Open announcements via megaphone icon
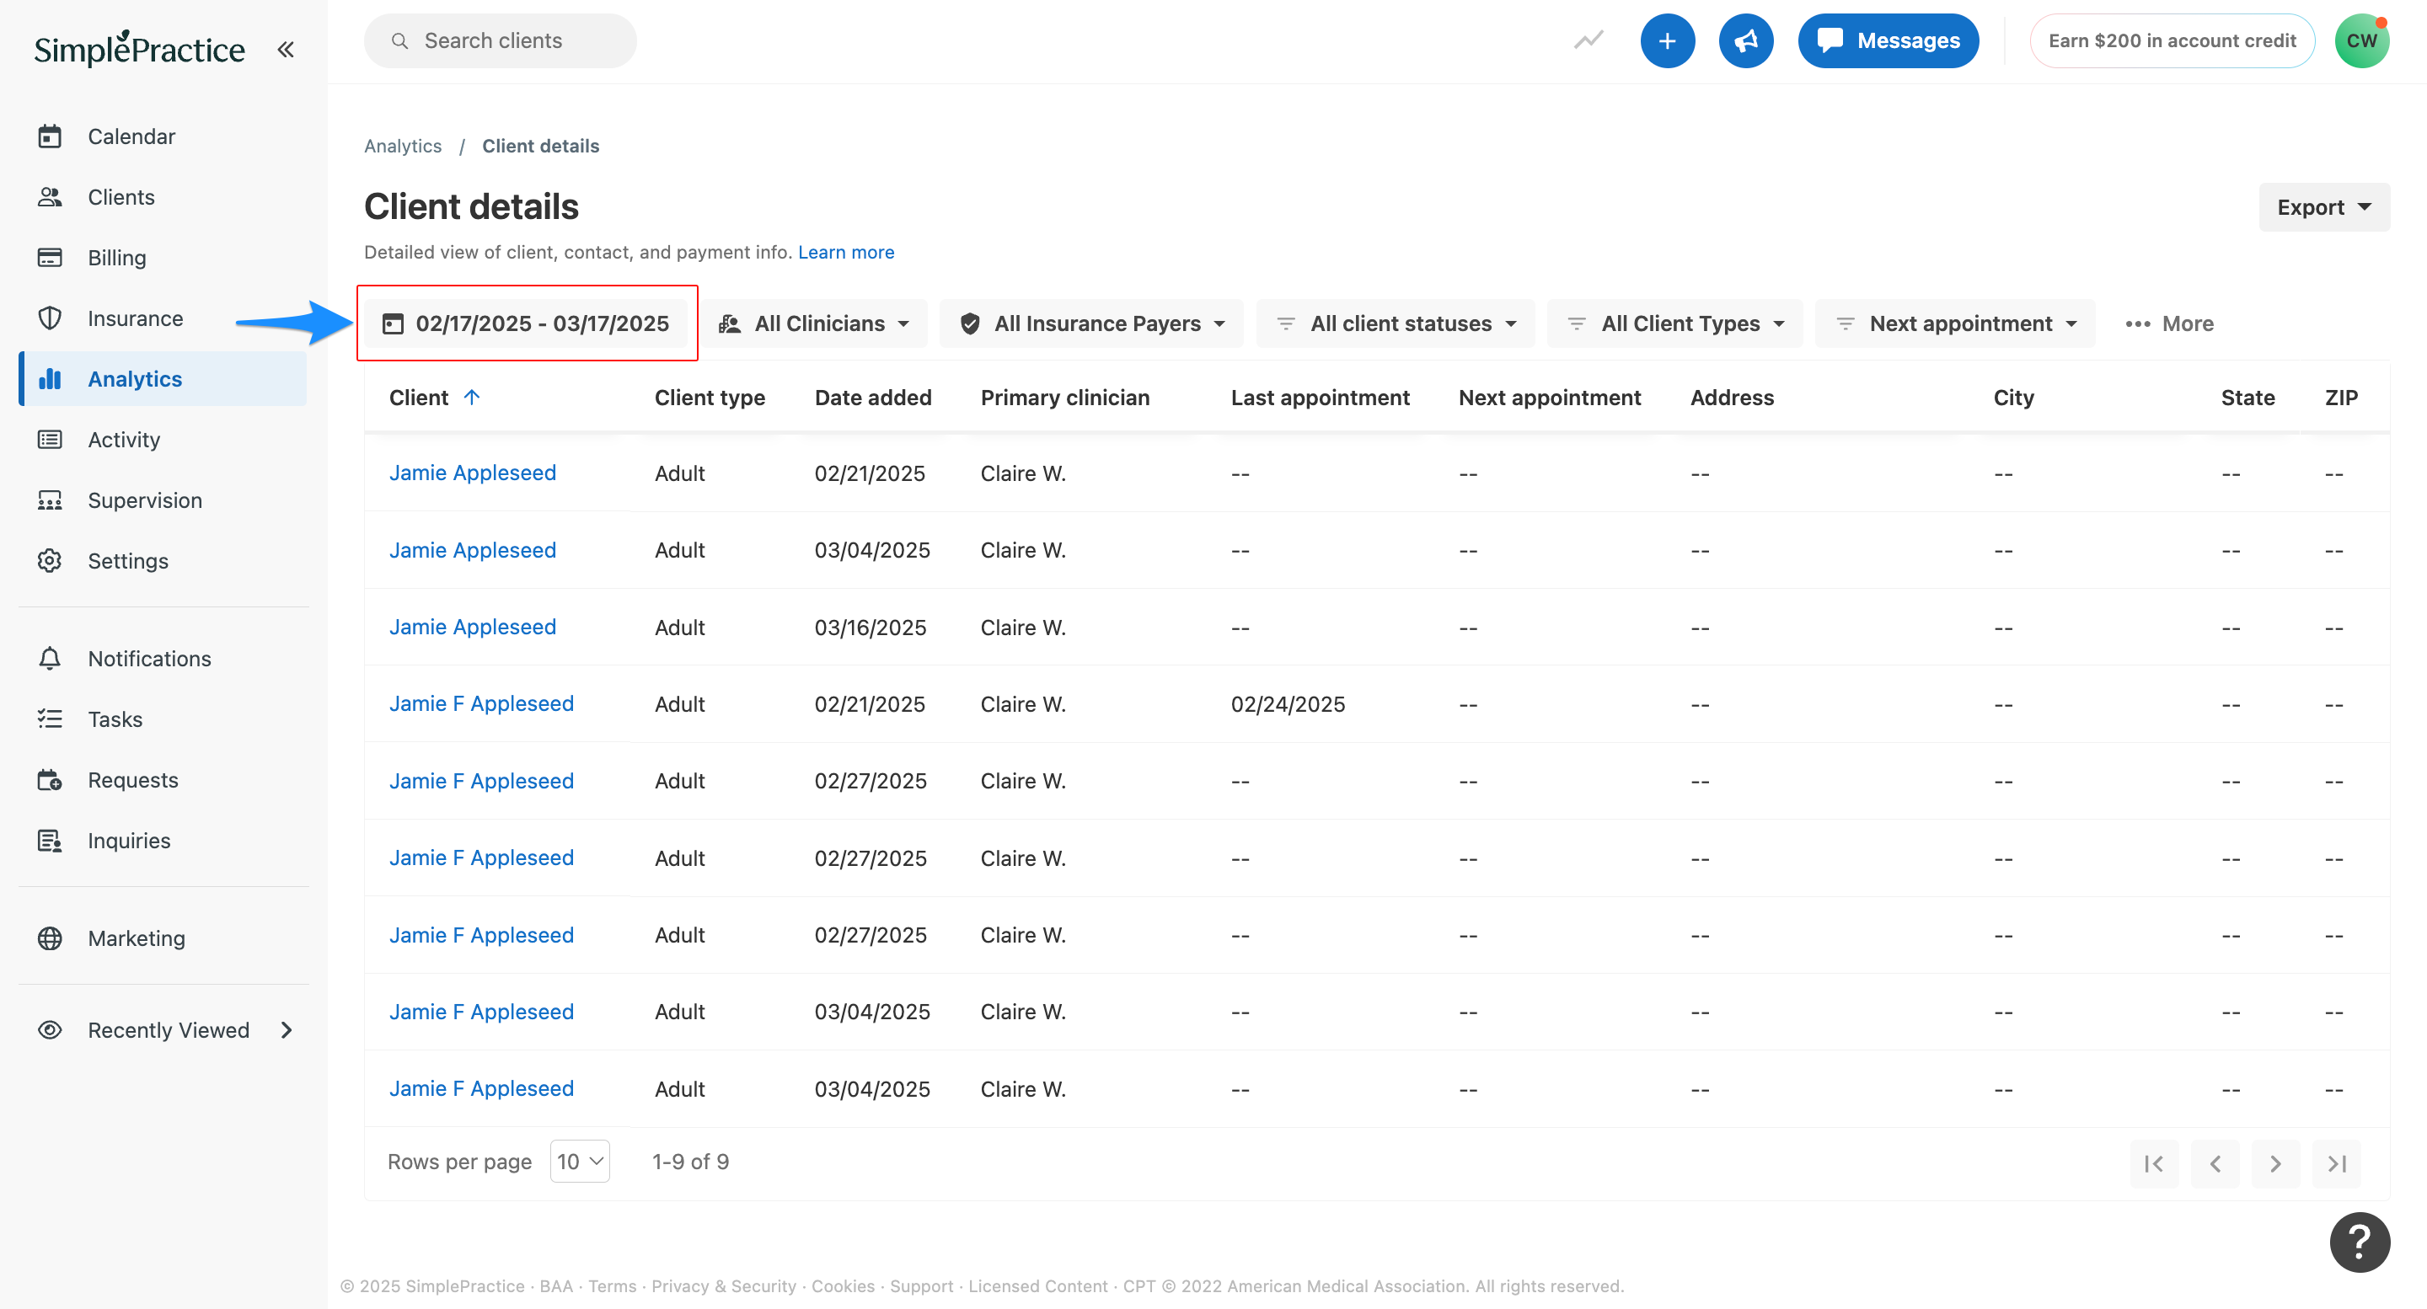The image size is (2427, 1309). [x=1745, y=40]
